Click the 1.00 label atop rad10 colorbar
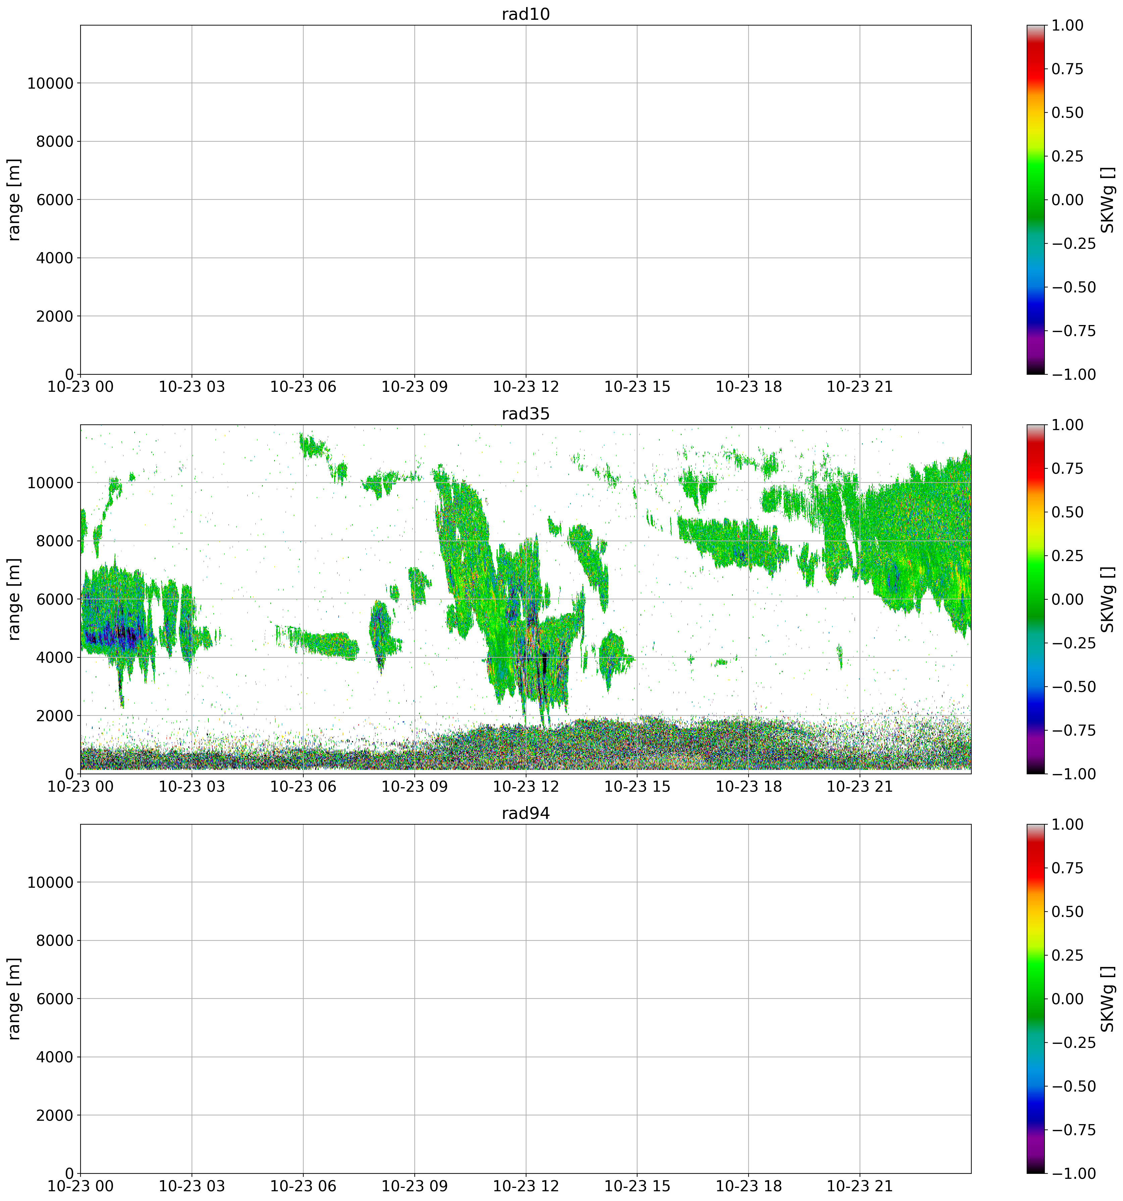 point(1067,26)
